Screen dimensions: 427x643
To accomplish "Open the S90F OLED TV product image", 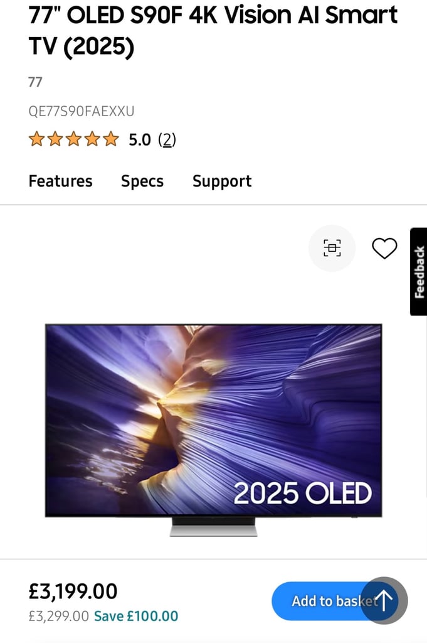I will (213, 430).
